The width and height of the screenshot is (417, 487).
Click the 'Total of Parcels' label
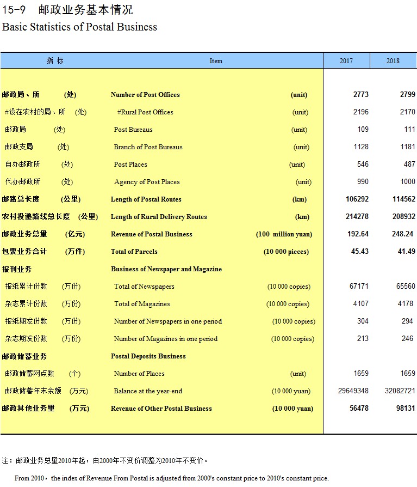(134, 252)
